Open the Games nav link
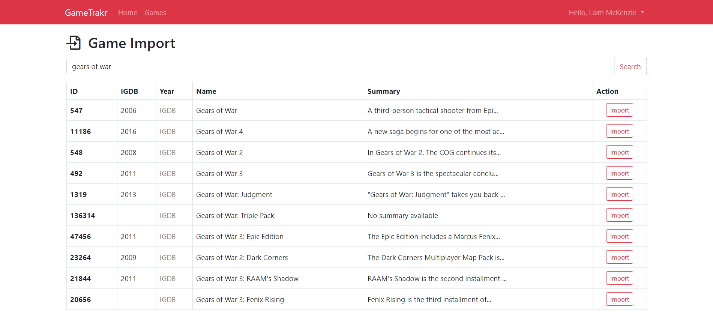713x332 pixels. click(x=155, y=12)
